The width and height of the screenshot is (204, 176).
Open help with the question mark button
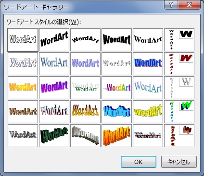click(171, 5)
